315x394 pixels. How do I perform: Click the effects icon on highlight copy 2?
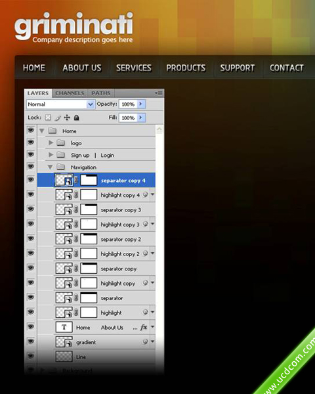[x=145, y=253]
